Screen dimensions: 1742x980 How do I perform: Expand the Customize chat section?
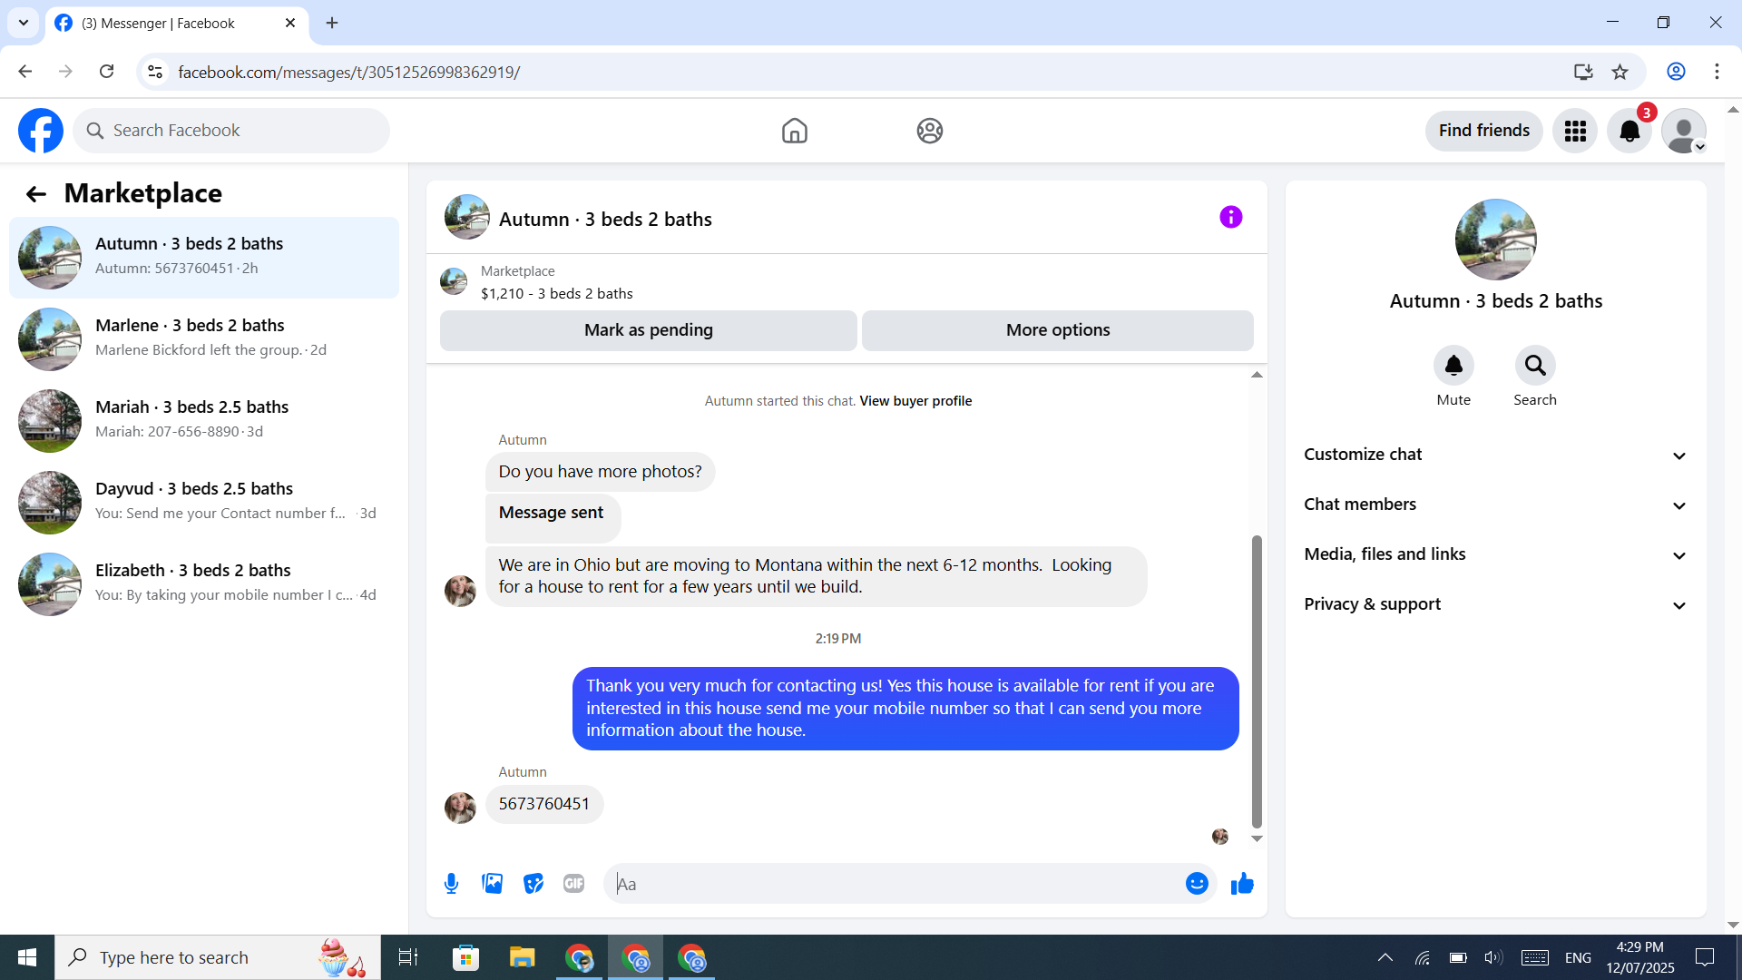1495,455
